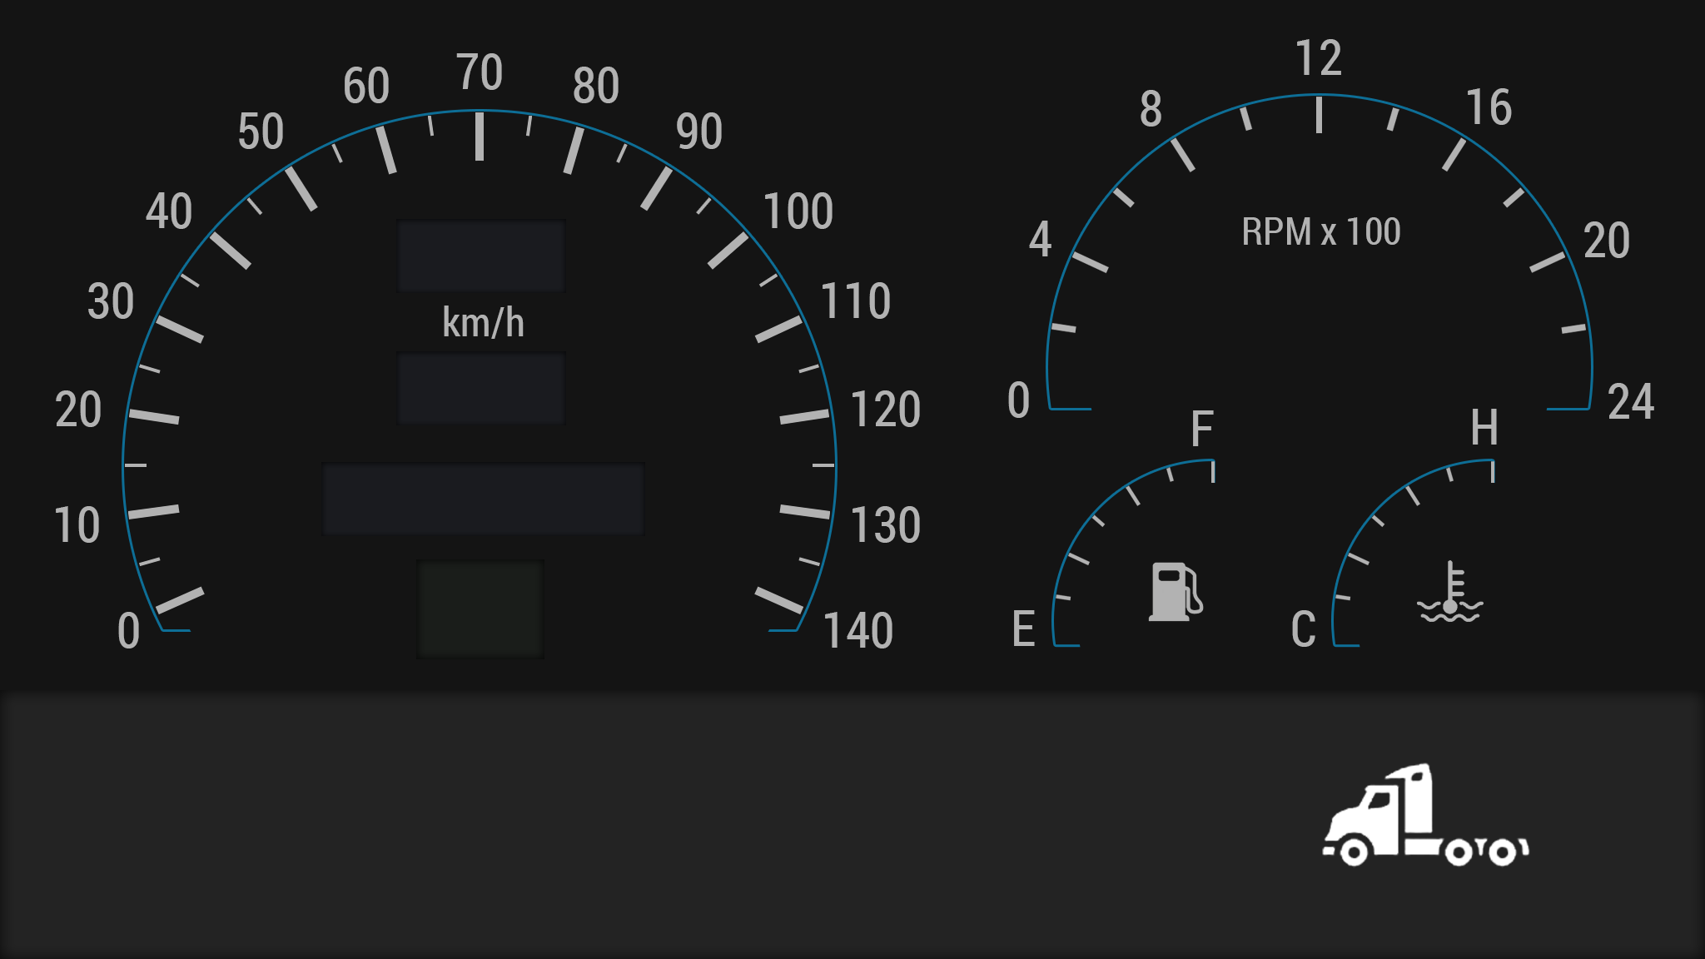Click the 16 mark on the tachometer

coord(1489,108)
